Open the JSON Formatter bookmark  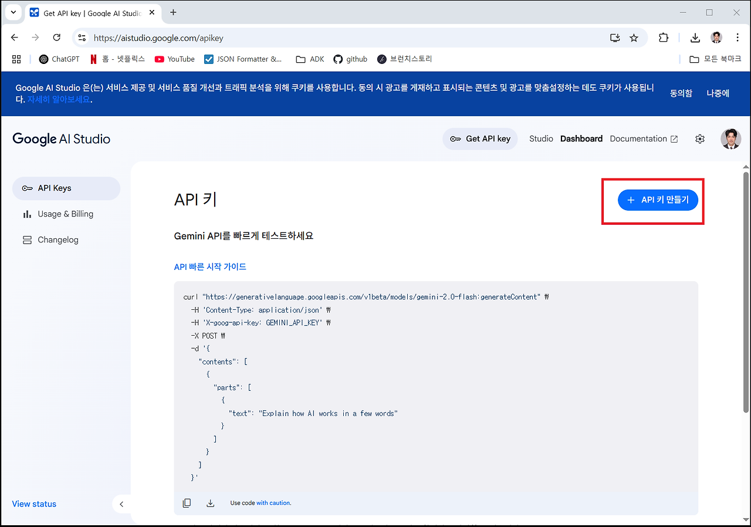(x=243, y=59)
